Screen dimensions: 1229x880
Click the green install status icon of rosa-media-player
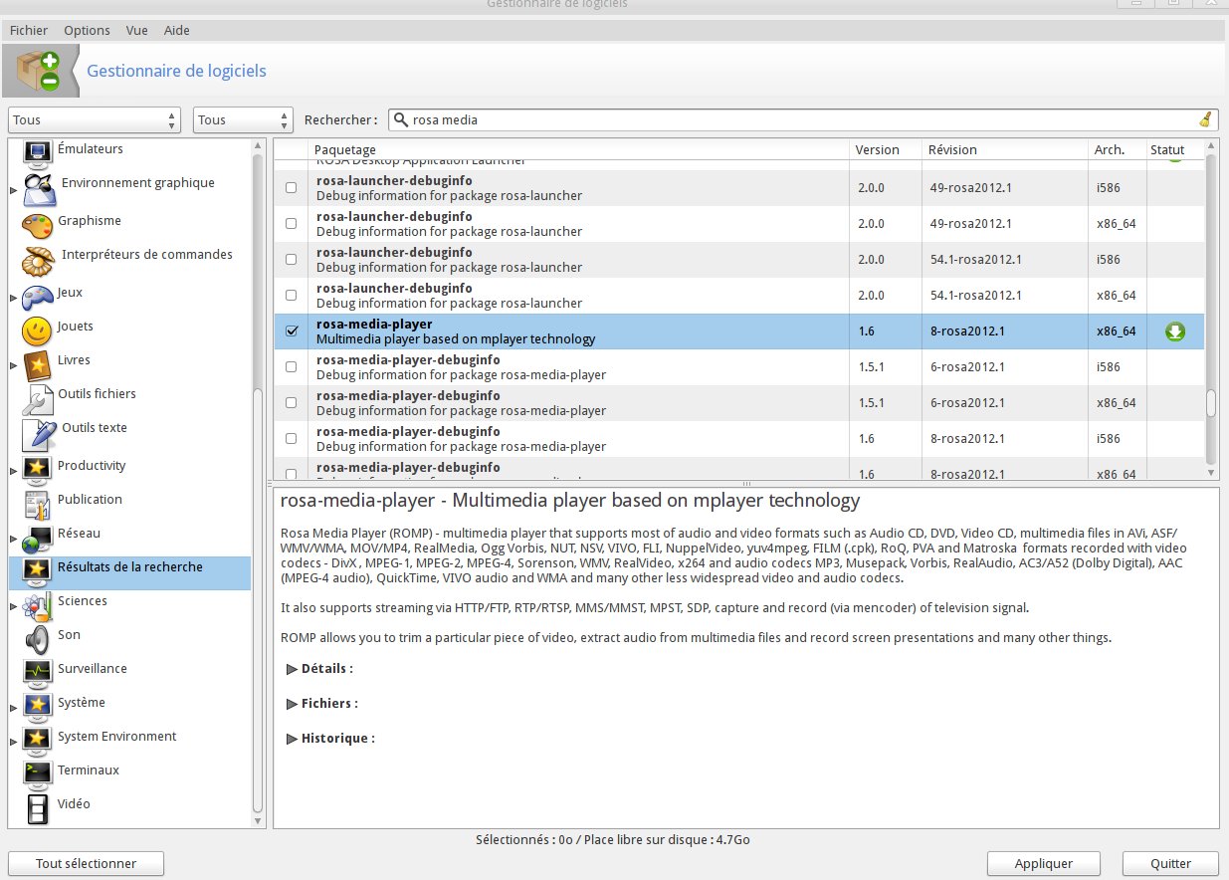[1174, 331]
